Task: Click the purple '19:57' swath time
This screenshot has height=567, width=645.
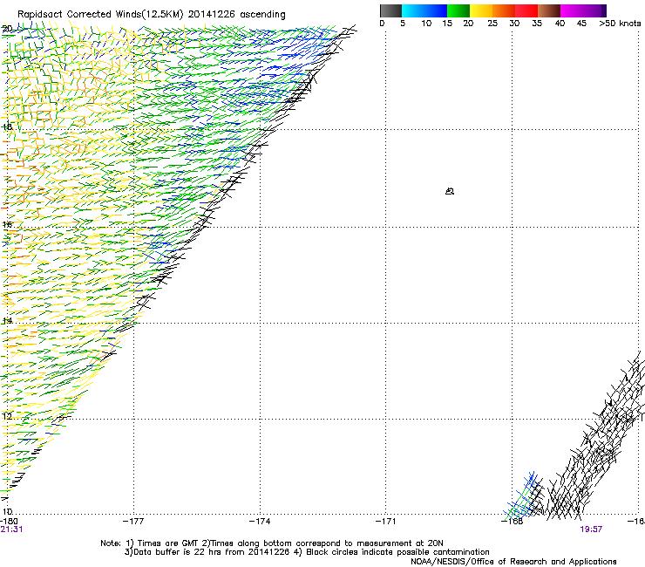Action: [591, 529]
